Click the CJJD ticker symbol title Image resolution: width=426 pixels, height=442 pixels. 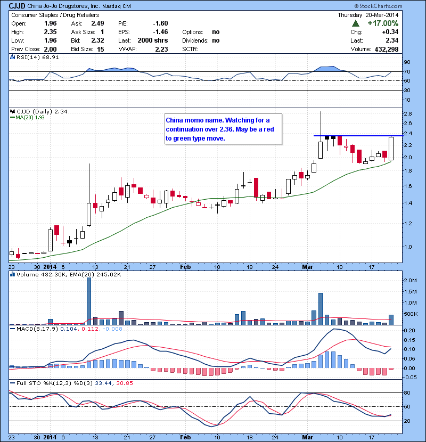click(x=17, y=6)
